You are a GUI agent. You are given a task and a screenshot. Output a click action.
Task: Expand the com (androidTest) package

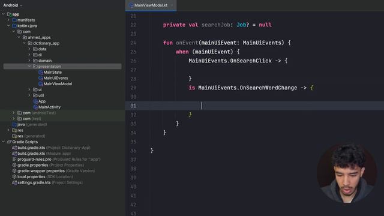[x=14, y=113]
